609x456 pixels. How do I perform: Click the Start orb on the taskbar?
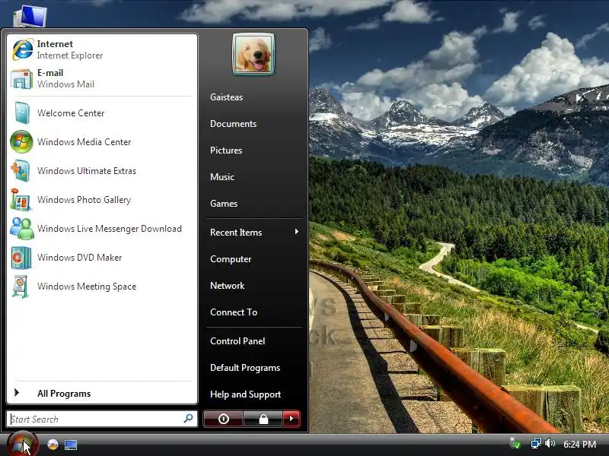point(22,444)
